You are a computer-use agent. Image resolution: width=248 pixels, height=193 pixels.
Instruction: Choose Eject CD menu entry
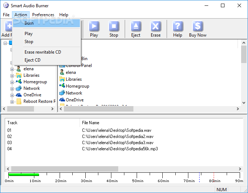[x=47, y=60]
